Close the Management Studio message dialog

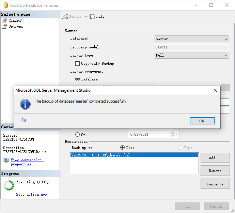tap(215, 90)
